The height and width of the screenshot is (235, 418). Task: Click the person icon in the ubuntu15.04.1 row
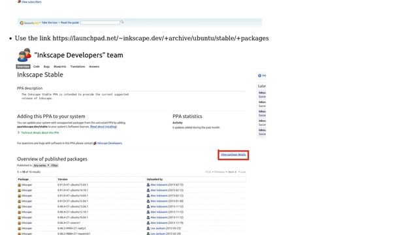(148, 185)
